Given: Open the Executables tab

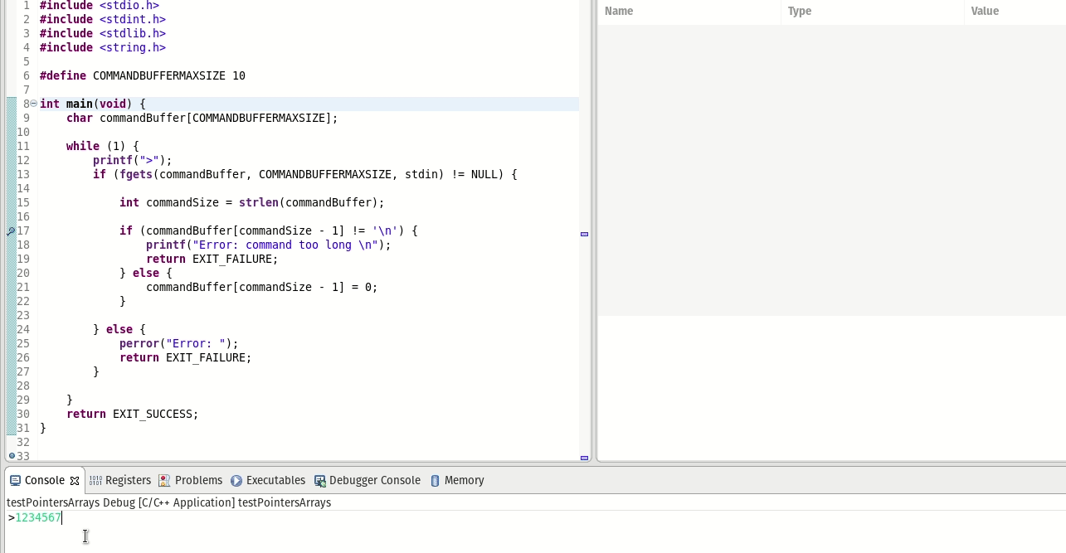Looking at the screenshot, I should [x=268, y=480].
